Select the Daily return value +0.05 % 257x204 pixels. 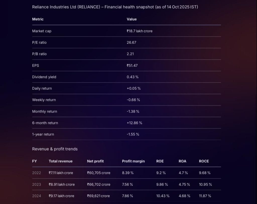tap(134, 88)
